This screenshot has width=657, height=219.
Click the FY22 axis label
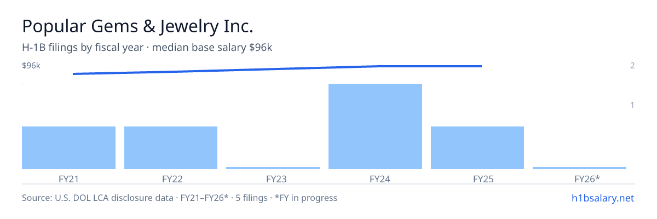click(x=171, y=178)
